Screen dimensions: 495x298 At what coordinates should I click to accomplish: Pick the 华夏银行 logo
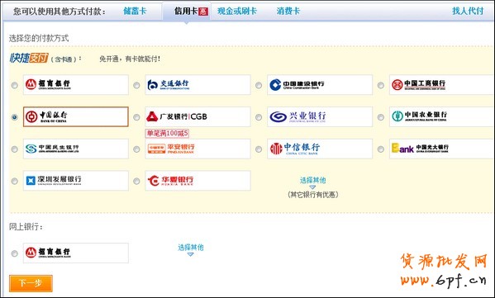point(198,181)
